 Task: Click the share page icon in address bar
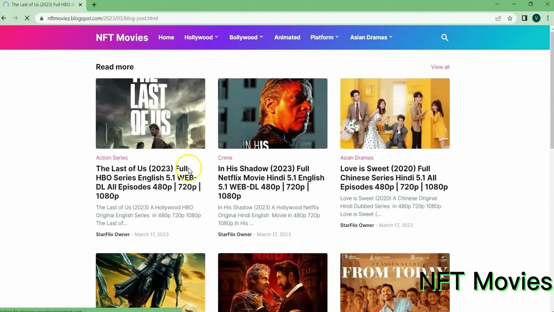(x=498, y=18)
